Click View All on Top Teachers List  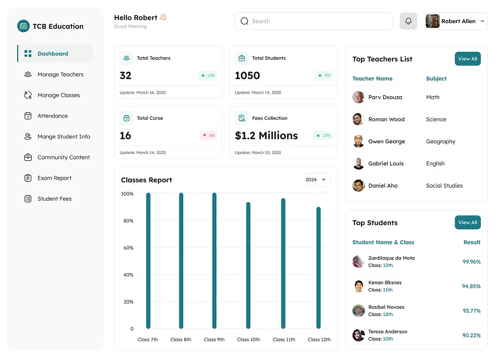(x=467, y=59)
